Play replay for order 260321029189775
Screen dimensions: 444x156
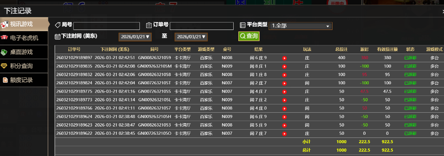tap(284, 92)
